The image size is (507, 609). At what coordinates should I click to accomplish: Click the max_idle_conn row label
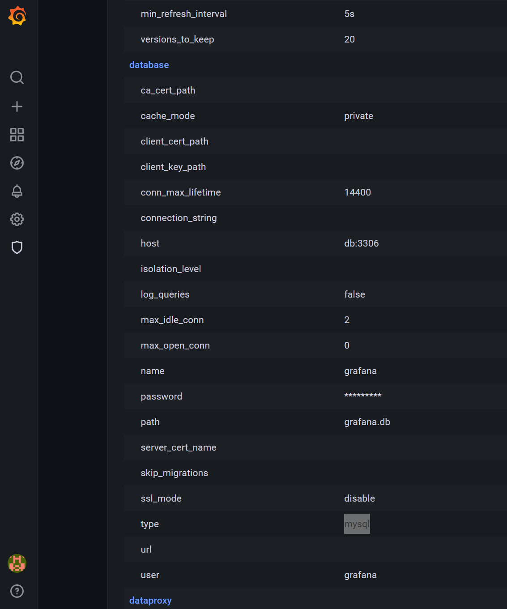click(172, 320)
